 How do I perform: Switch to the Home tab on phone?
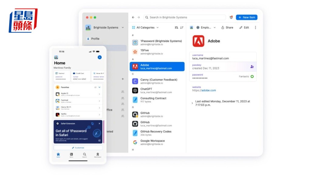point(58,155)
